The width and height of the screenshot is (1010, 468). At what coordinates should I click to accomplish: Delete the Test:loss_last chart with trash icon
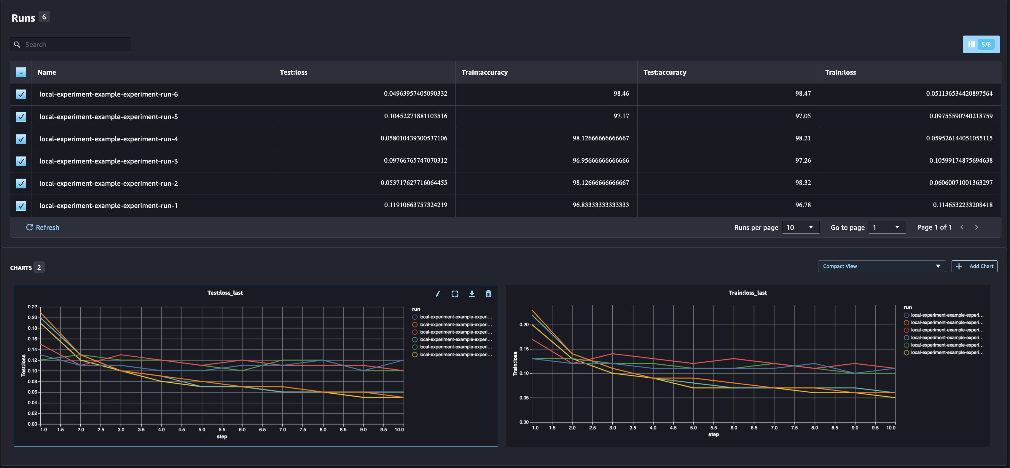tap(488, 294)
